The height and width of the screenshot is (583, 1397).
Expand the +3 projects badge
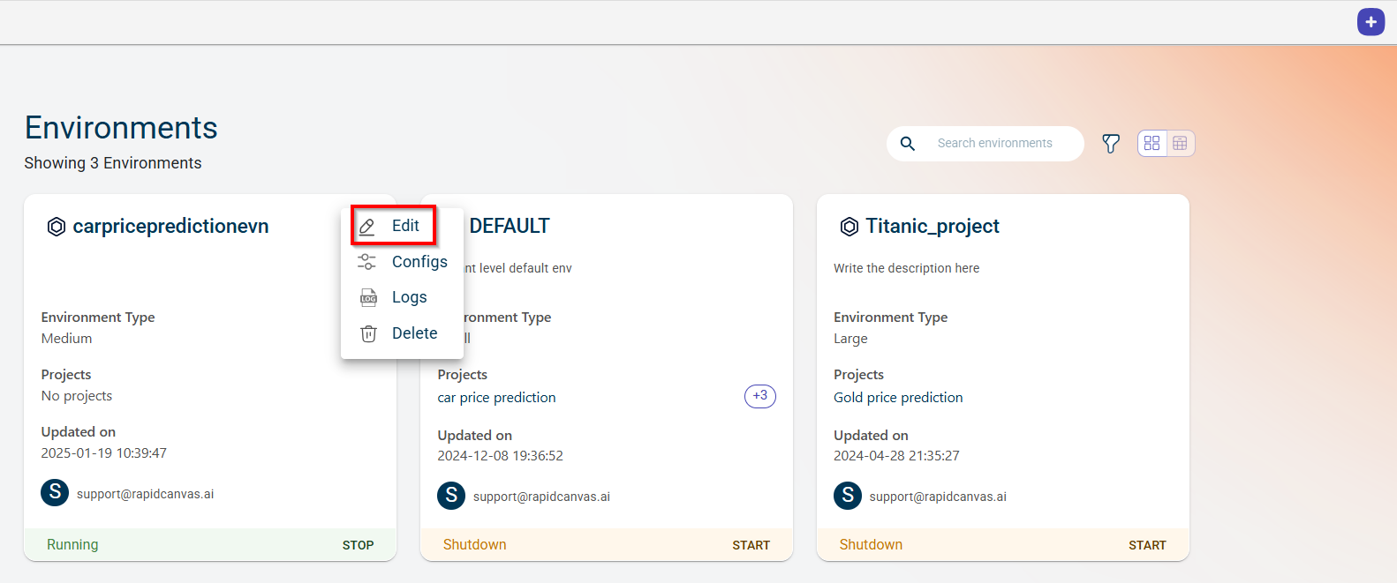[x=759, y=396]
